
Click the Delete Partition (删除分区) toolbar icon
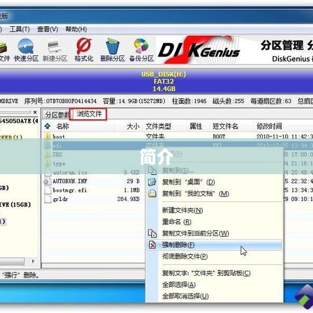[x=113, y=50]
